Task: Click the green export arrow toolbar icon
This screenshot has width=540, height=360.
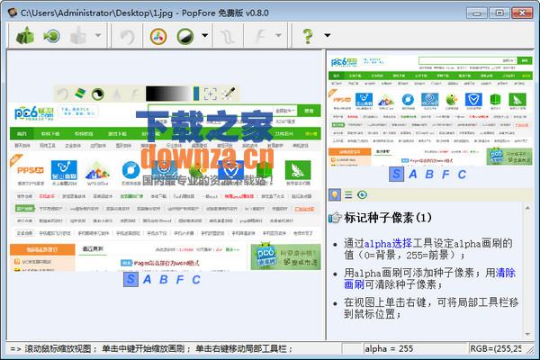Action: click(51, 35)
